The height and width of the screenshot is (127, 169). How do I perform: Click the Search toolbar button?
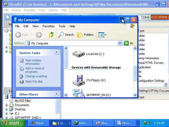(x=66, y=35)
